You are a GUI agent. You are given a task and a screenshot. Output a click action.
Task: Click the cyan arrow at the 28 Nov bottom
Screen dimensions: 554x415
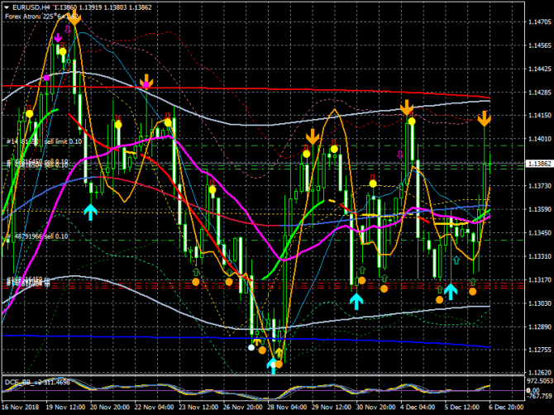pos(272,365)
